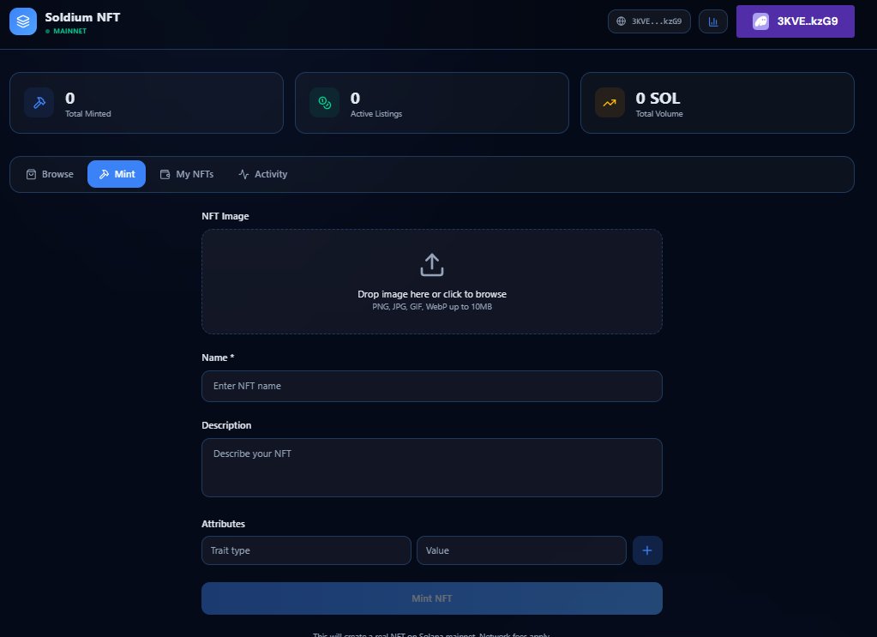Screen dimensions: 877x637
Task: Click the coins icon on Active Listings card
Action: point(324,102)
